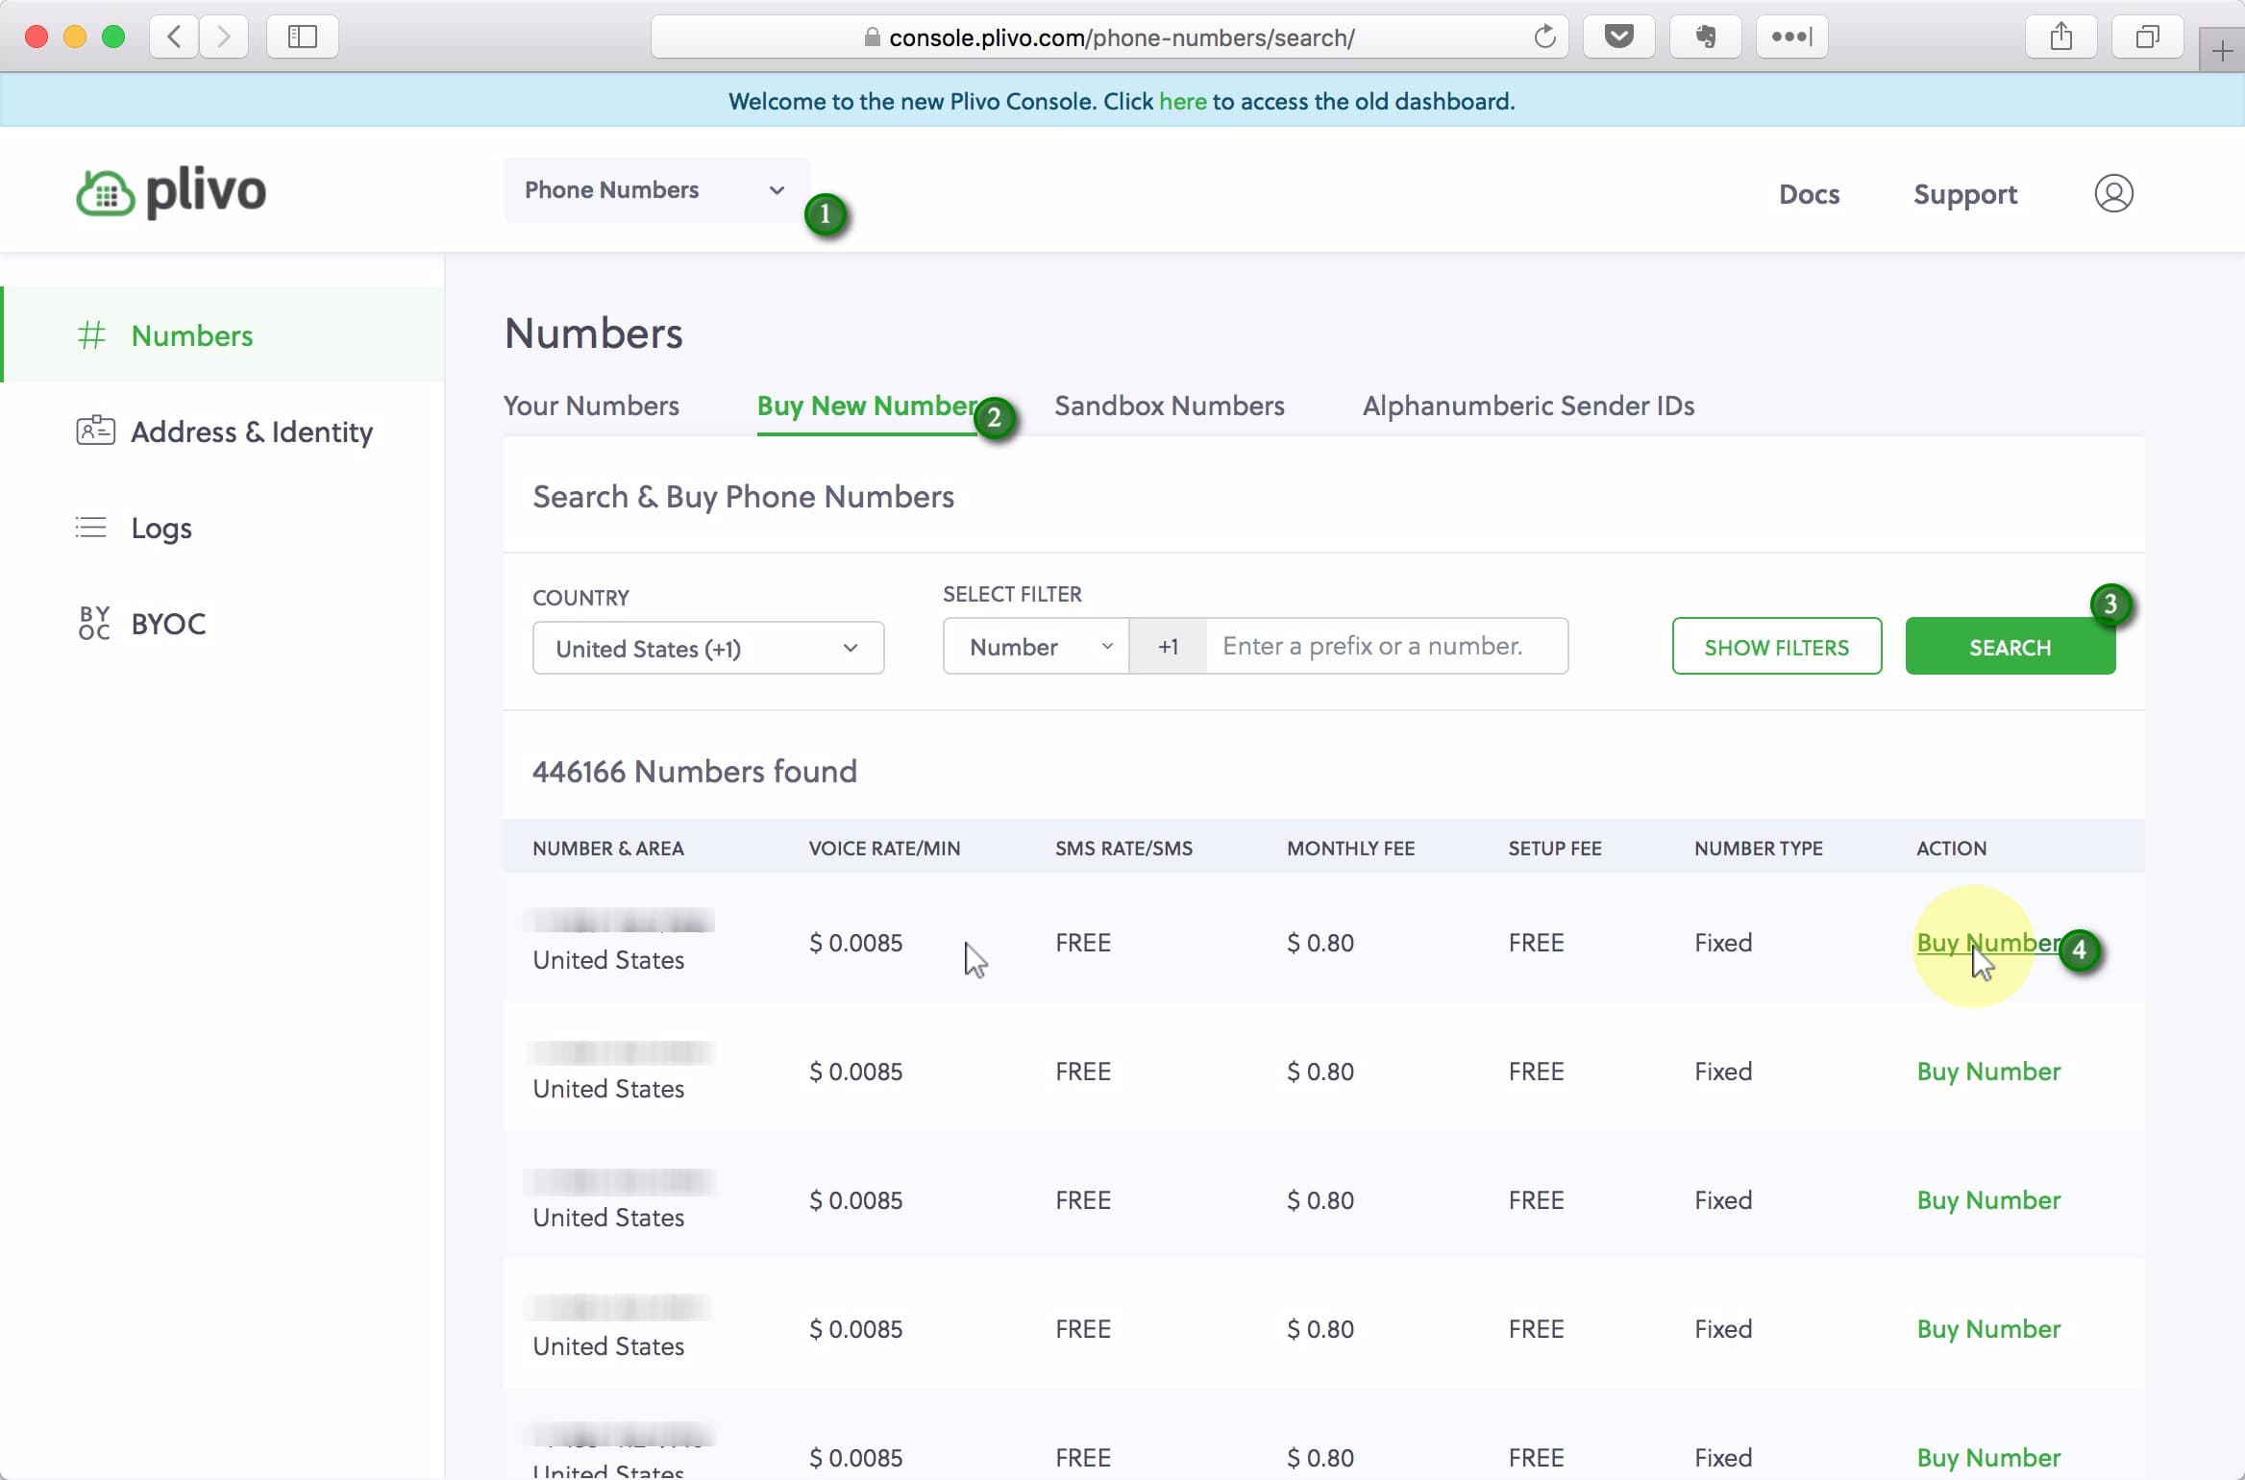Click the Numbers hash icon

point(92,335)
